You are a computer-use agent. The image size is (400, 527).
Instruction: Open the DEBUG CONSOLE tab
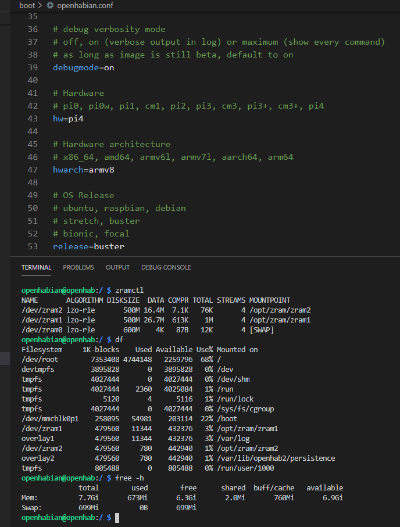click(166, 267)
